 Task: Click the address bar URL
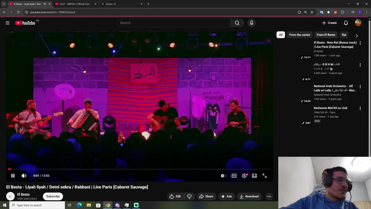coord(53,12)
